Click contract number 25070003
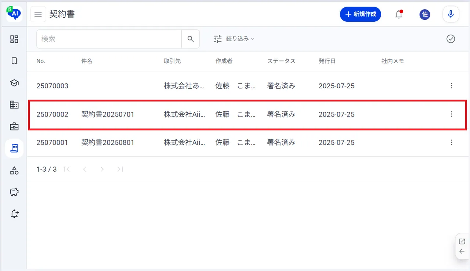The image size is (470, 271). (x=52, y=86)
